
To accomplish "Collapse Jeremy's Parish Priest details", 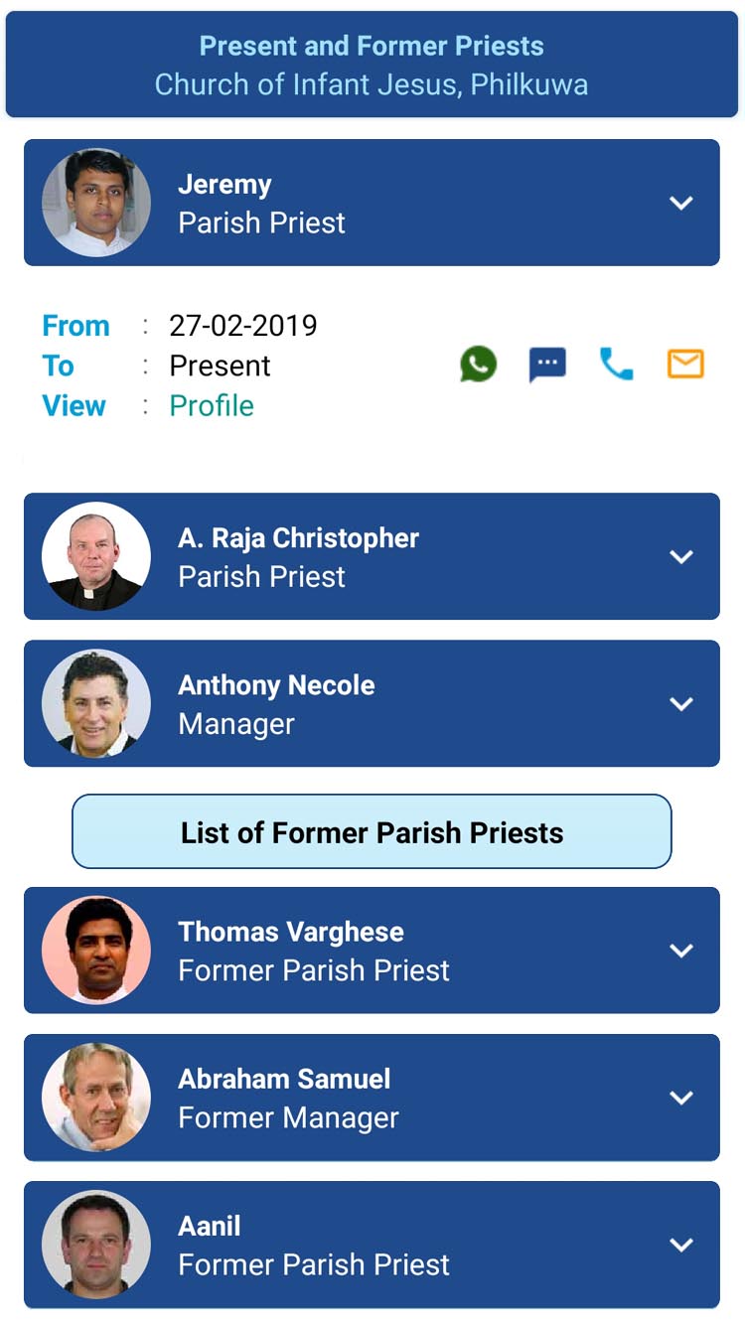I will point(680,203).
